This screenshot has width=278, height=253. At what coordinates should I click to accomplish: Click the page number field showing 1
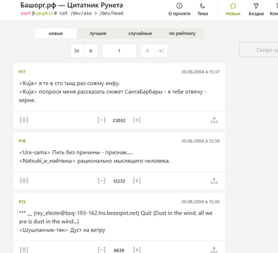(x=119, y=51)
